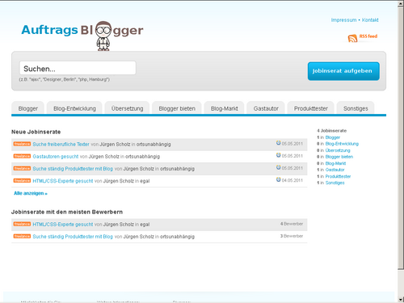
Task: Click the vertical scrollbar thumb
Action: click(x=401, y=137)
